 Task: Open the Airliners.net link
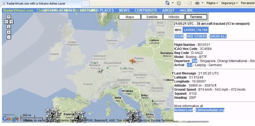(184, 110)
